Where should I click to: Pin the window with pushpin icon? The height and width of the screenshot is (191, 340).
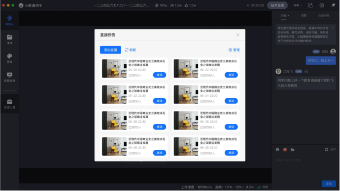(333, 5)
